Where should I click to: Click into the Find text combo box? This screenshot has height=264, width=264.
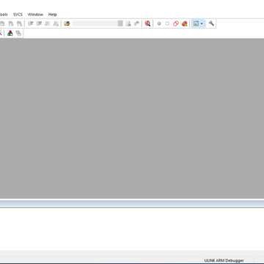95,23
